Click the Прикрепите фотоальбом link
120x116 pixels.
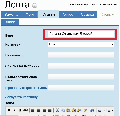tap(26, 88)
